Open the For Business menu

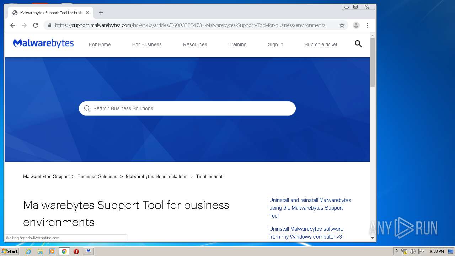[147, 44]
